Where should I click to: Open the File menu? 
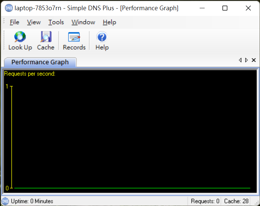click(14, 22)
